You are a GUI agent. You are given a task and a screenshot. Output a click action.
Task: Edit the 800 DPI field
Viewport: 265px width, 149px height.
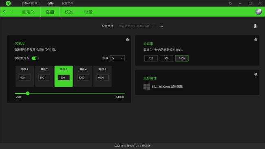pyautogui.click(x=44, y=77)
